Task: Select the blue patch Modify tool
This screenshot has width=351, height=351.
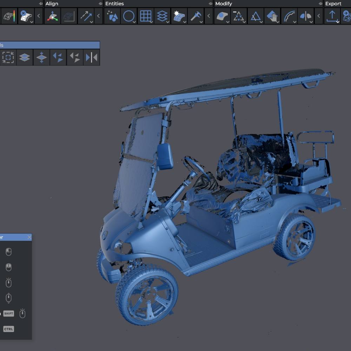Action: click(222, 16)
